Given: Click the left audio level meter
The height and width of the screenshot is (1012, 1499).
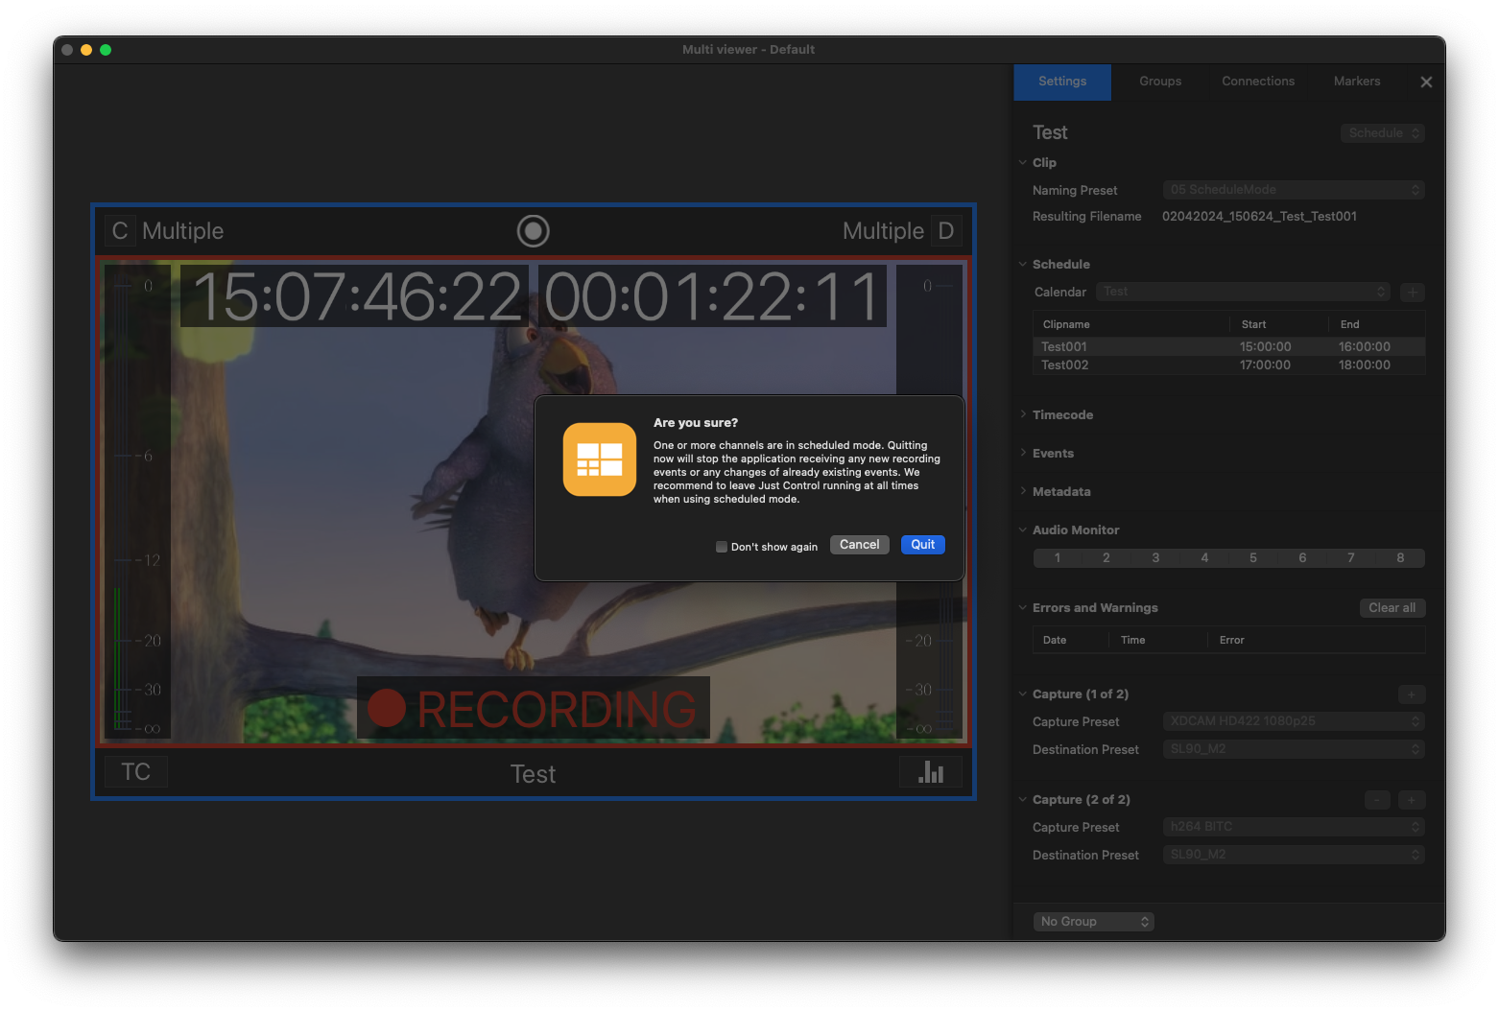Looking at the screenshot, I should coord(136,502).
